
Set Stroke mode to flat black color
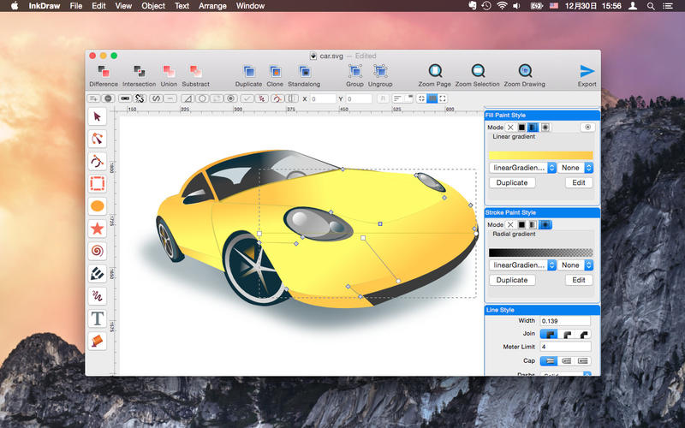[x=521, y=224]
